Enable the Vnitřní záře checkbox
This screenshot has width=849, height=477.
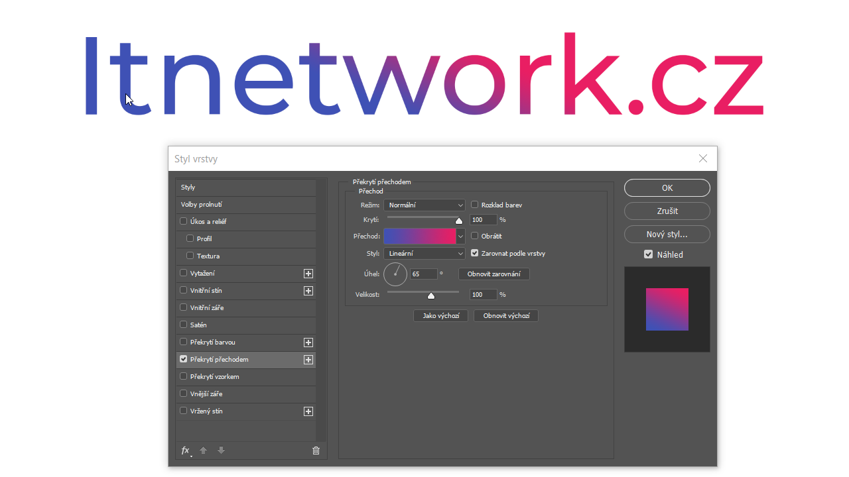(184, 307)
